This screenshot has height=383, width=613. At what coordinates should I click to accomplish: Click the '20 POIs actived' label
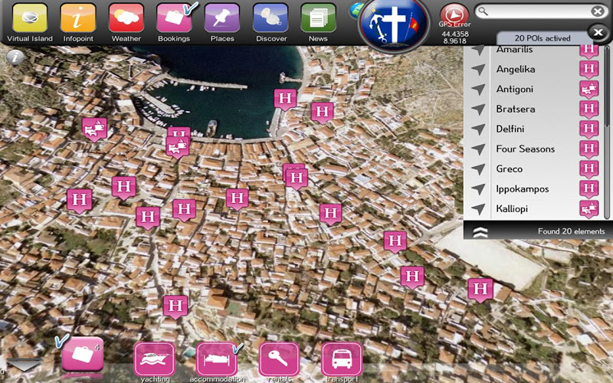click(x=543, y=38)
